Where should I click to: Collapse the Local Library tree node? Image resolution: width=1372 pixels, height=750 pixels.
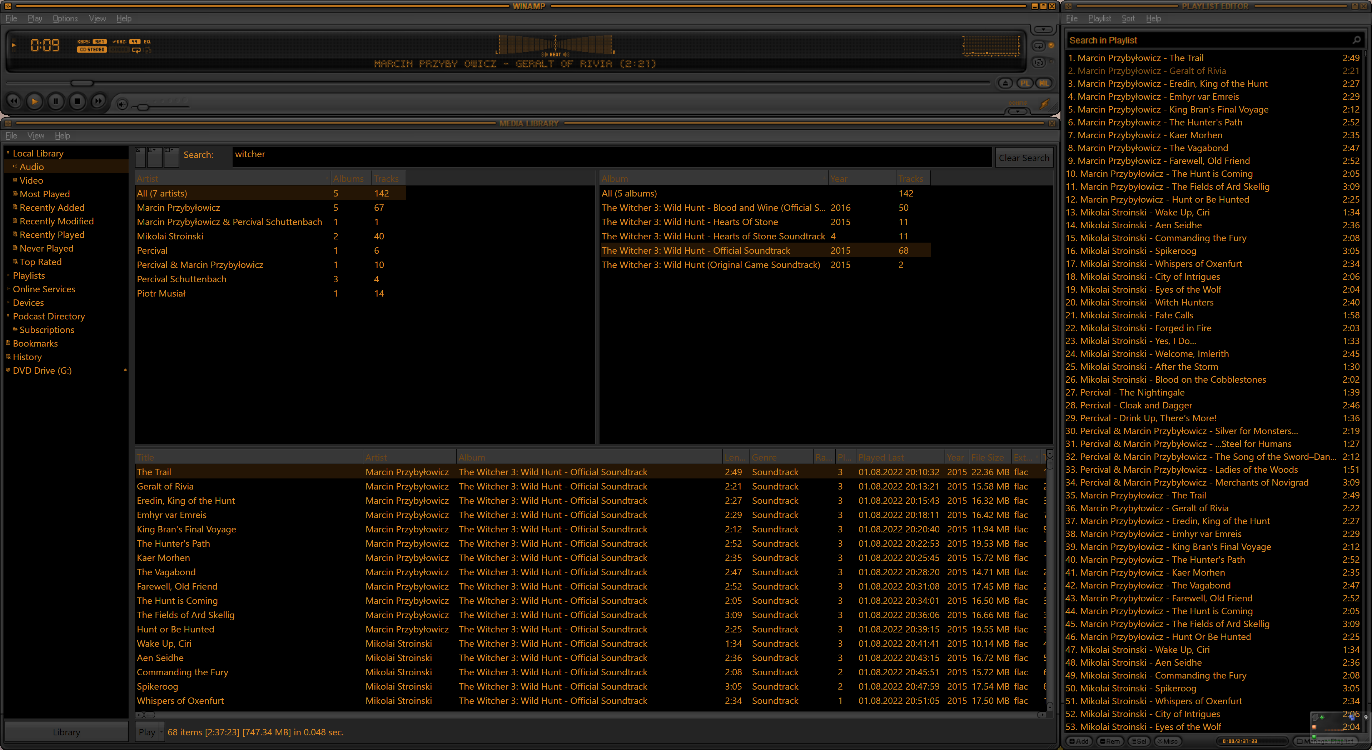tap(8, 153)
